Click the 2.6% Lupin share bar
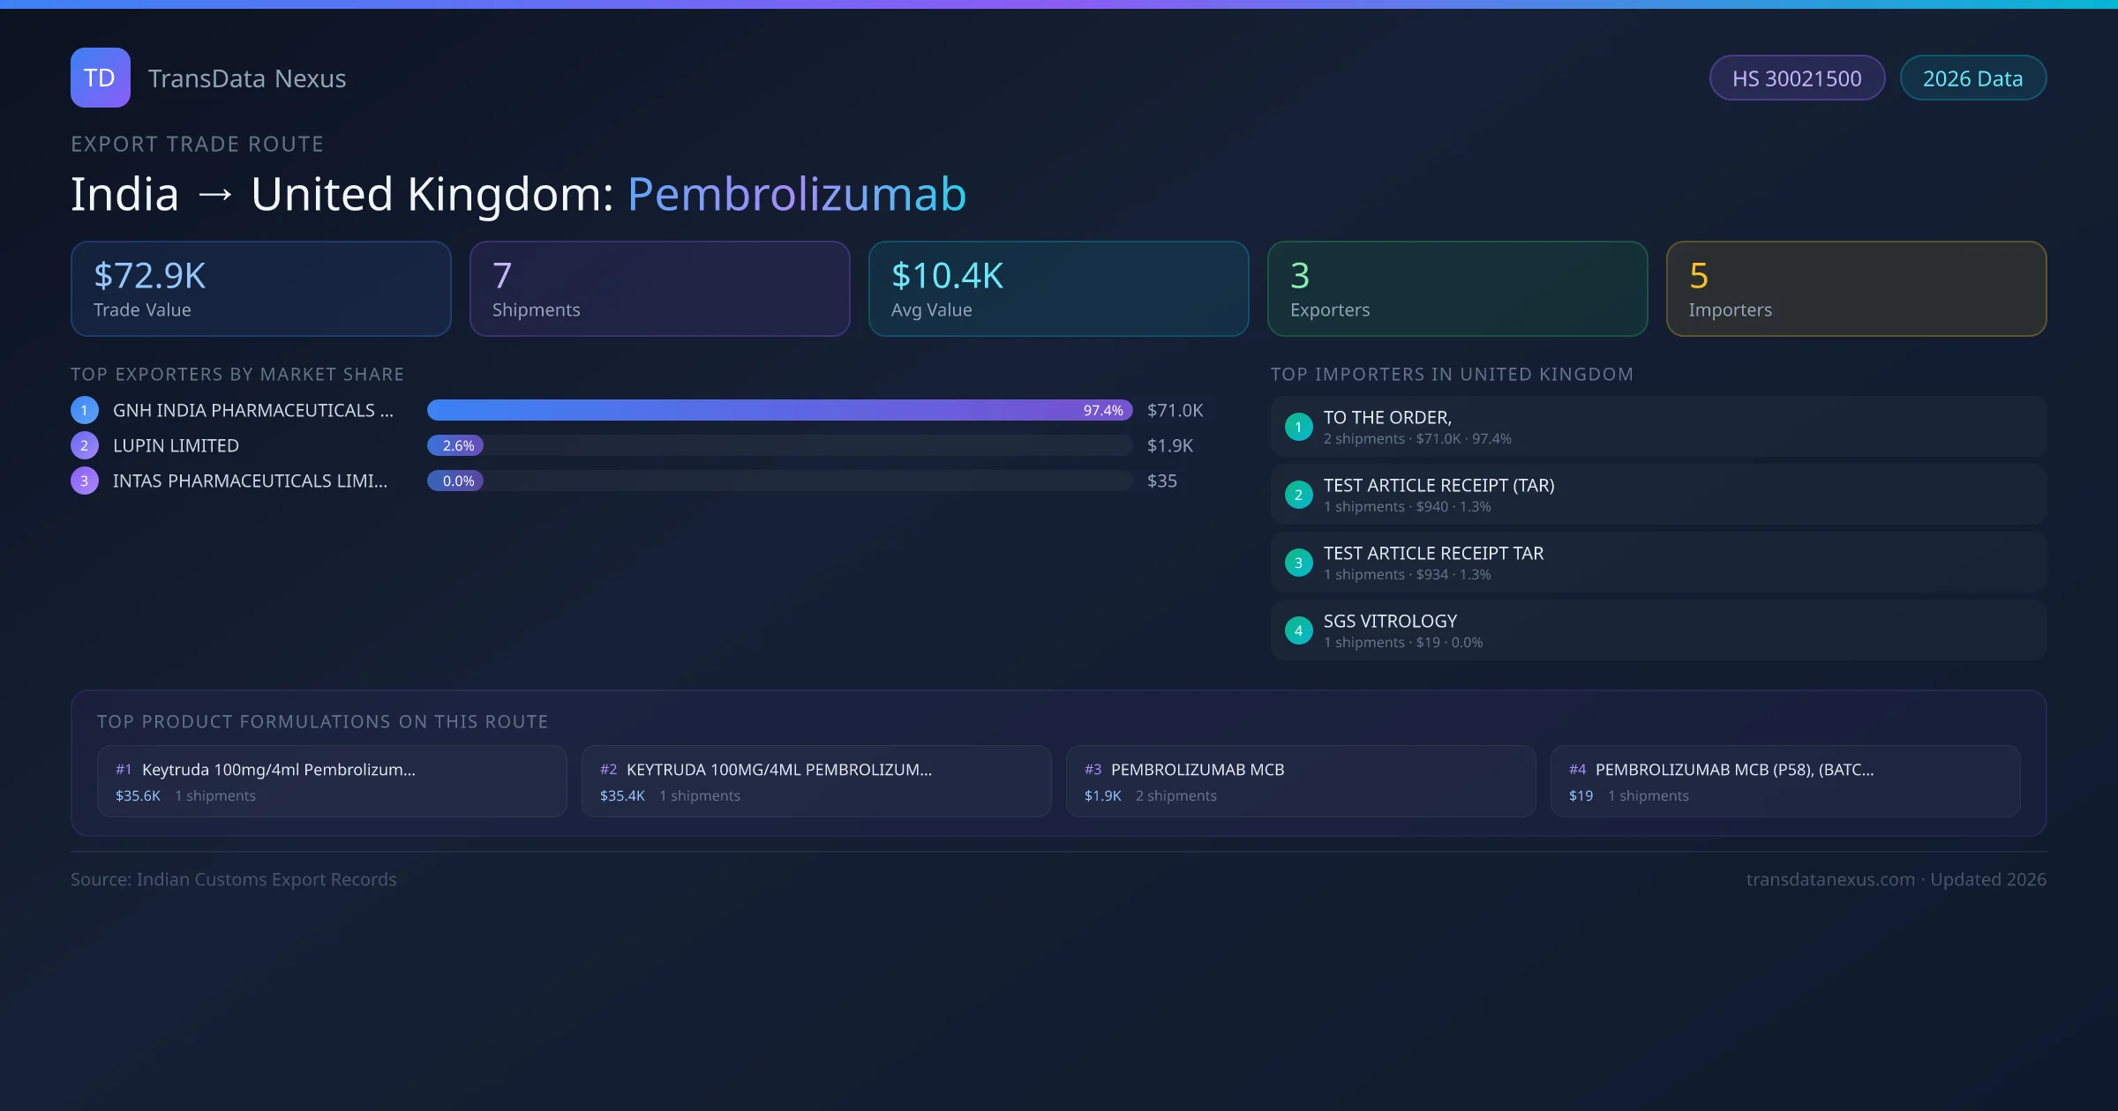This screenshot has width=2118, height=1111. pos(455,445)
